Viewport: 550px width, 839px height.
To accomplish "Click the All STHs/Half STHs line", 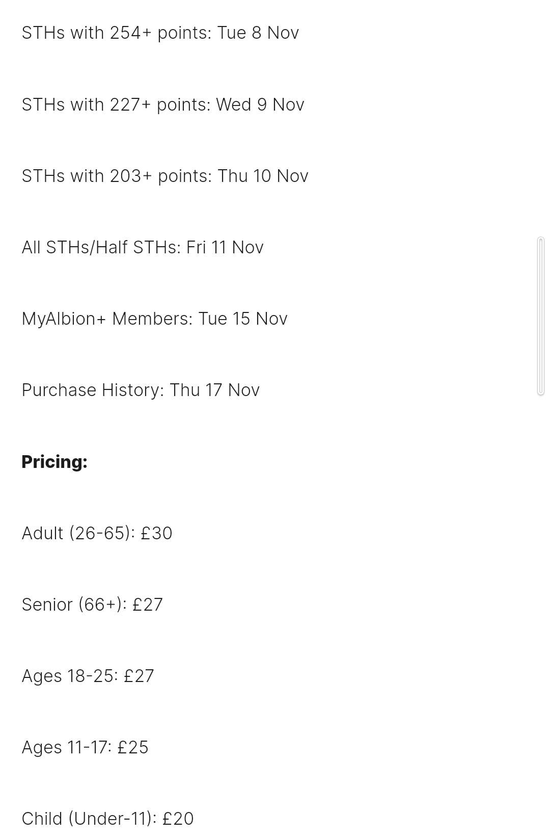I will [x=143, y=247].
